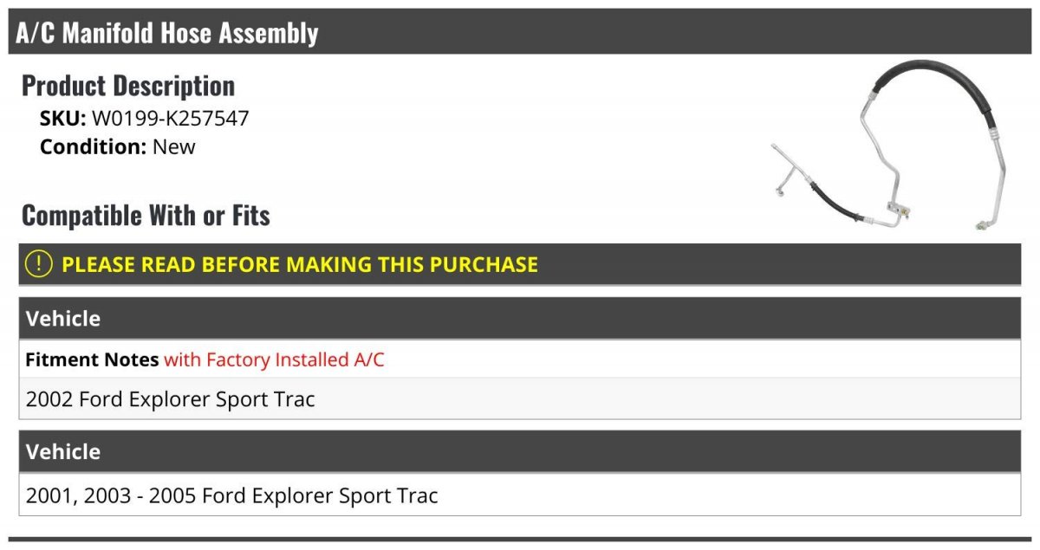Click the 'Condition:' label

pos(94,146)
